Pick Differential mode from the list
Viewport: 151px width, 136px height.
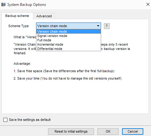click(68, 49)
